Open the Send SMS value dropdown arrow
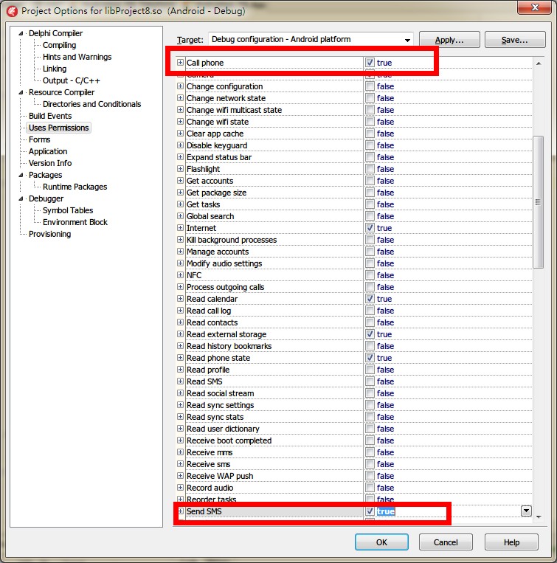 pos(526,511)
